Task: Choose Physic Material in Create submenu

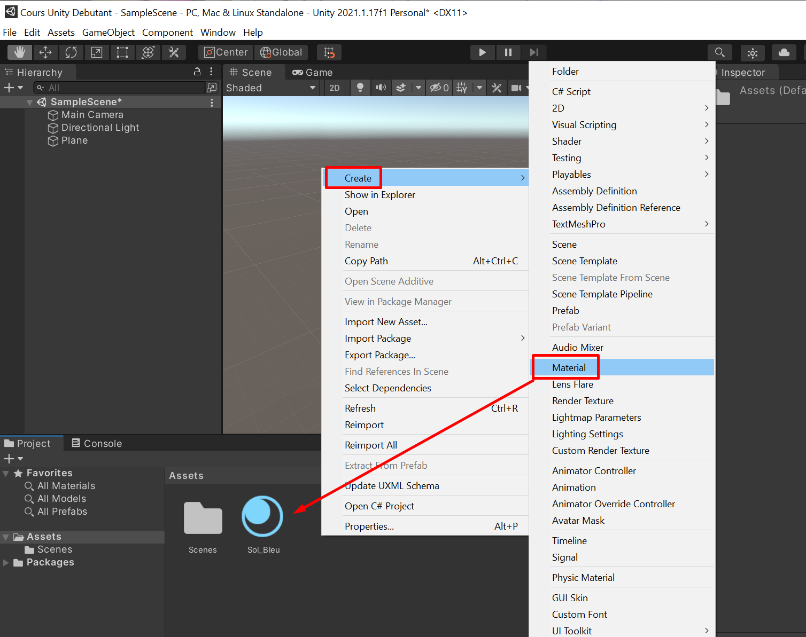Action: pos(623,577)
